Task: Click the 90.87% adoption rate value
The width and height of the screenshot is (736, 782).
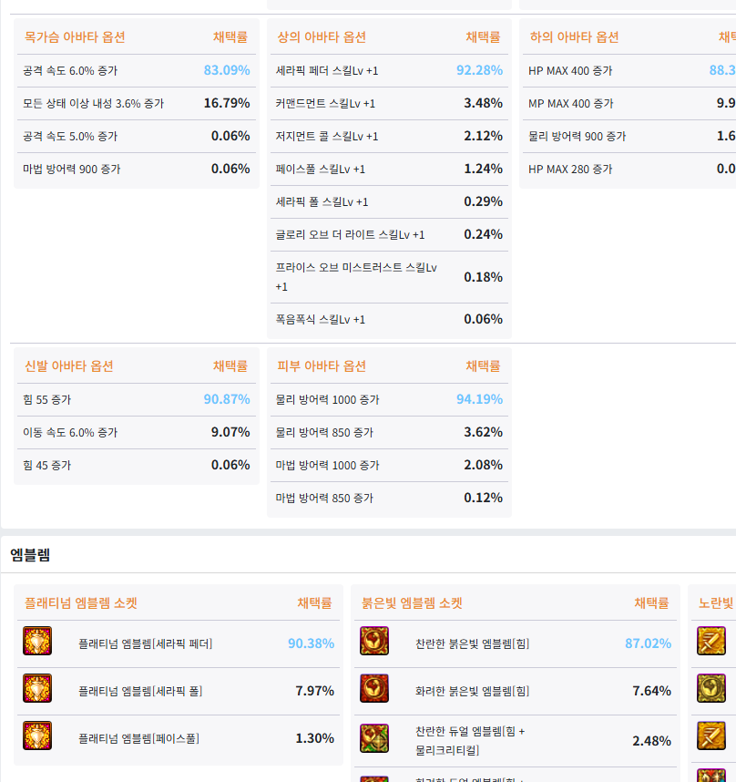Action: click(x=227, y=399)
